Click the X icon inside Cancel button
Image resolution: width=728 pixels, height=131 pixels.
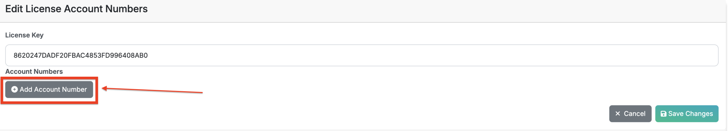coord(618,114)
